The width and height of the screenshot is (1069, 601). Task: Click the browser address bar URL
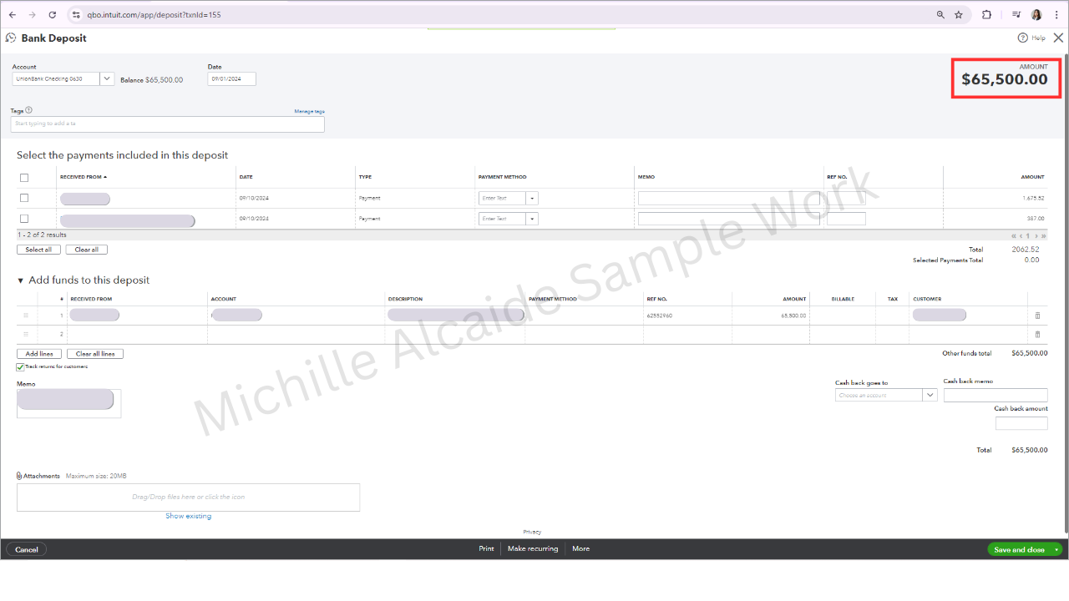point(155,15)
